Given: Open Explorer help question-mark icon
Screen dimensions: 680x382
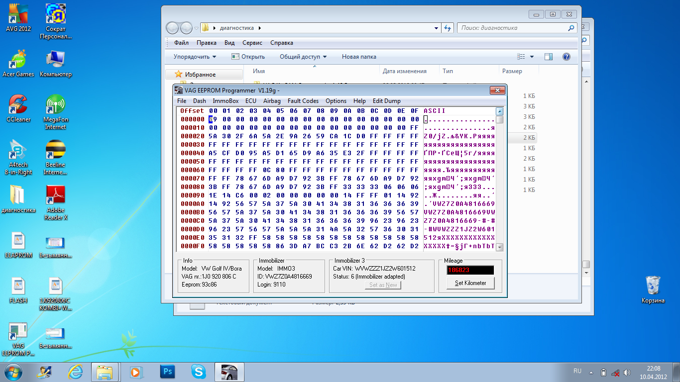Looking at the screenshot, I should (566, 57).
